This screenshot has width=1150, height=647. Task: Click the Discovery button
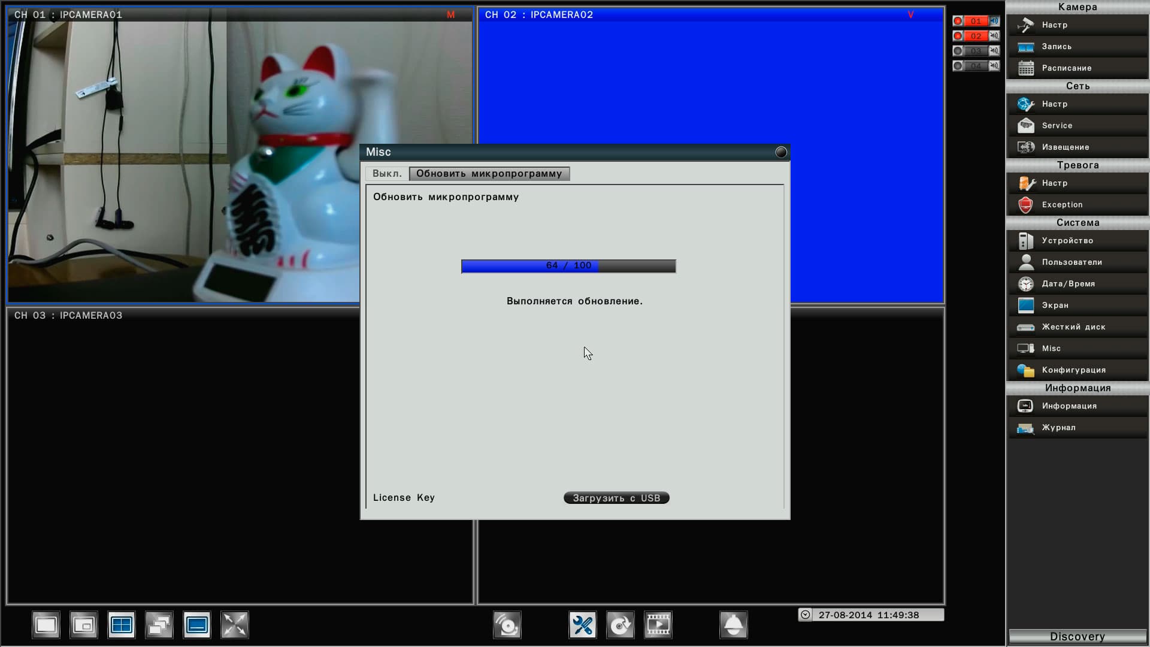(x=1077, y=636)
